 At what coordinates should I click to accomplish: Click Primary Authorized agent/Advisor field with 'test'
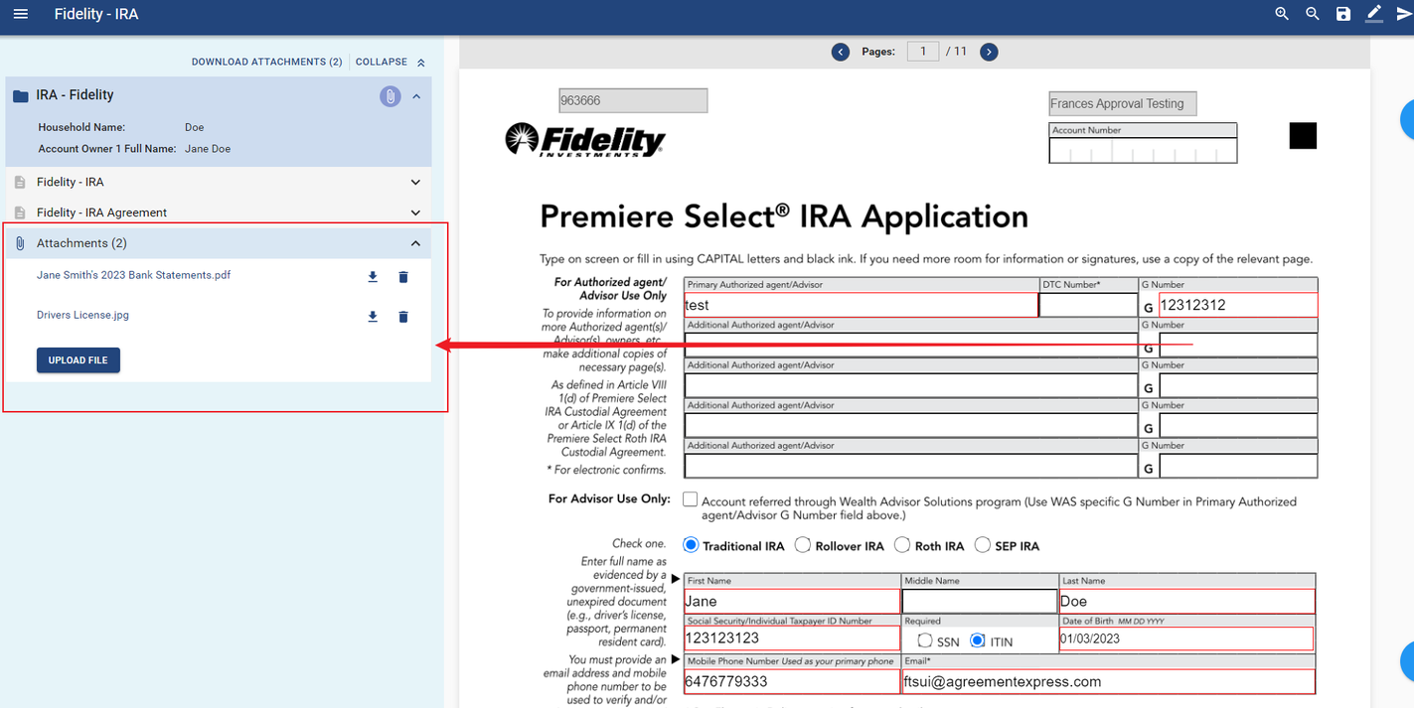click(862, 305)
